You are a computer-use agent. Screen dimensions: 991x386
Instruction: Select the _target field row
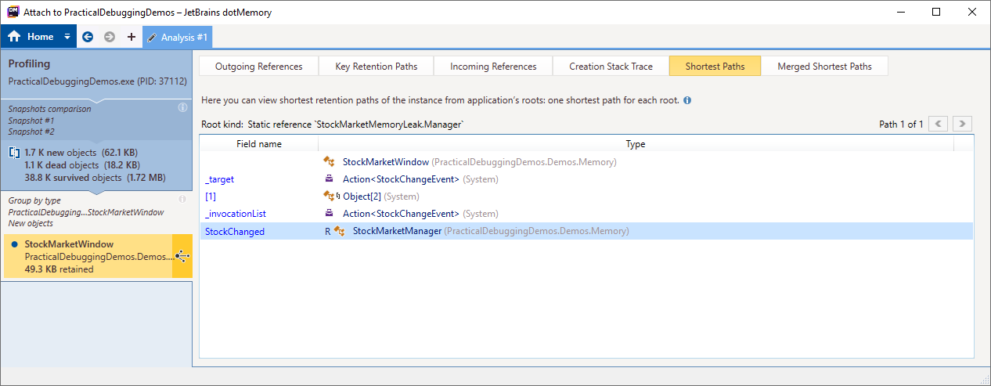[586, 179]
